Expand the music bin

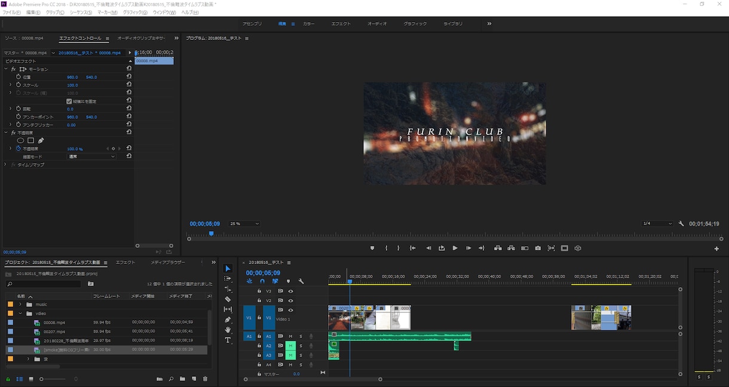[x=20, y=305]
